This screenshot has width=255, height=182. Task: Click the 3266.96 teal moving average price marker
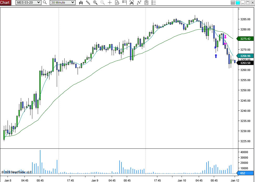(x=245, y=56)
